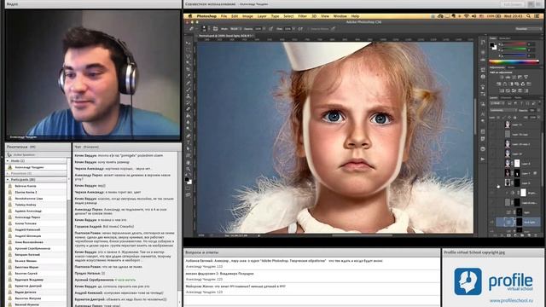
Task: Add a Brightness/Contrast adjustment
Action: pos(501,77)
